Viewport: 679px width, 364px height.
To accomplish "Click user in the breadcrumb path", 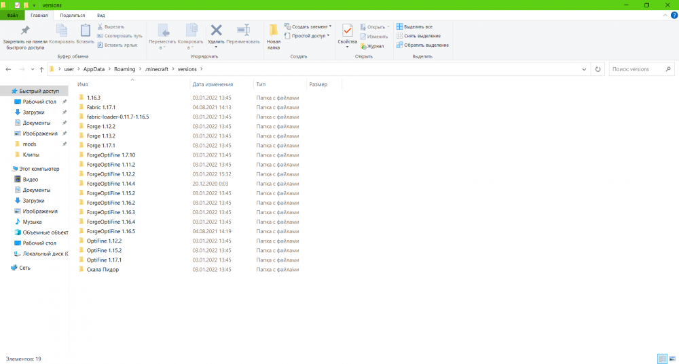I will pos(69,69).
